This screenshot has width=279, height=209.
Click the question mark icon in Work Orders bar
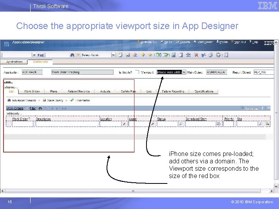tap(262, 108)
